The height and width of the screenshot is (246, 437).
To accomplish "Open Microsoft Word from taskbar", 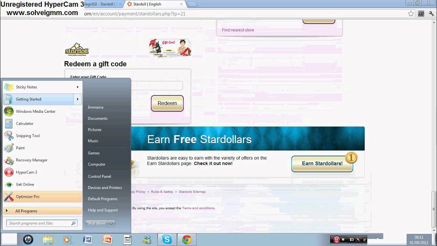I will 88,240.
